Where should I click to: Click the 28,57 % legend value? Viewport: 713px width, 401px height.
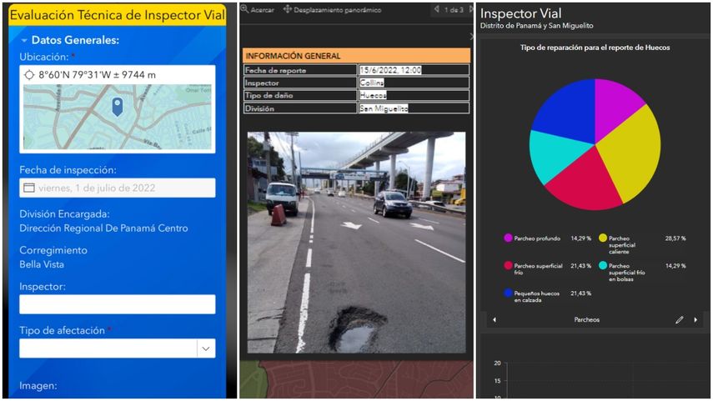click(x=675, y=238)
